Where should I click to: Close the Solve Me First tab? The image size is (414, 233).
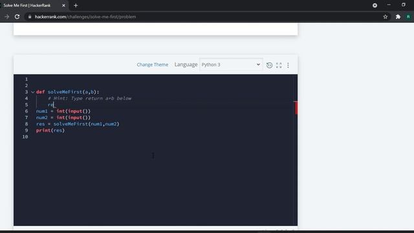coord(63,5)
